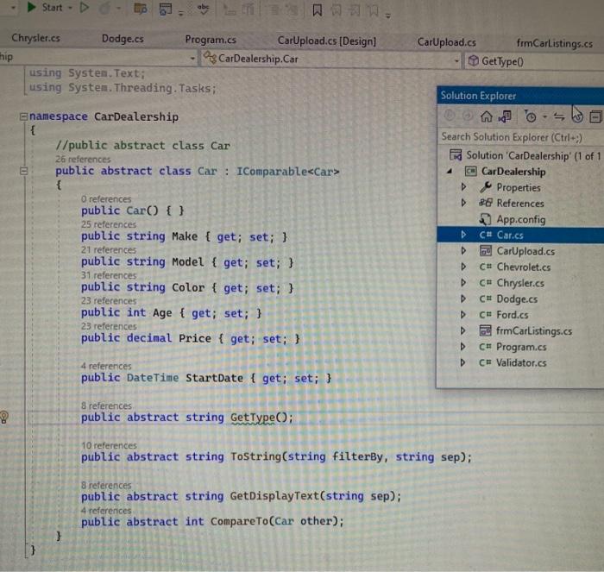
Task: Select Program.cs in Solution Explorer tree
Action: [521, 347]
